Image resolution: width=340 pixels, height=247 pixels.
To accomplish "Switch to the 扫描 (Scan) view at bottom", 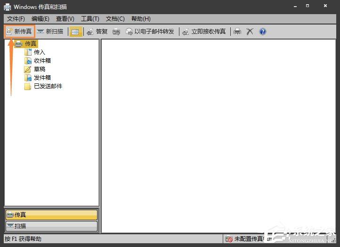I will point(51,226).
